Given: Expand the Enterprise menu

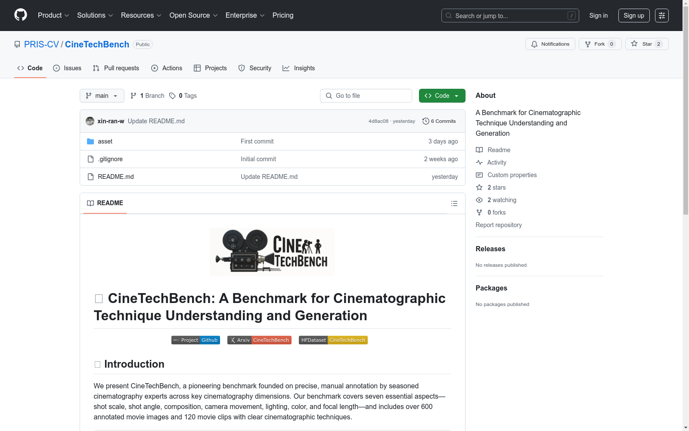Looking at the screenshot, I should (245, 16).
